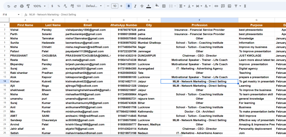Open the Default font dropdown
The image size is (286, 137).
pyautogui.click(x=94, y=6)
